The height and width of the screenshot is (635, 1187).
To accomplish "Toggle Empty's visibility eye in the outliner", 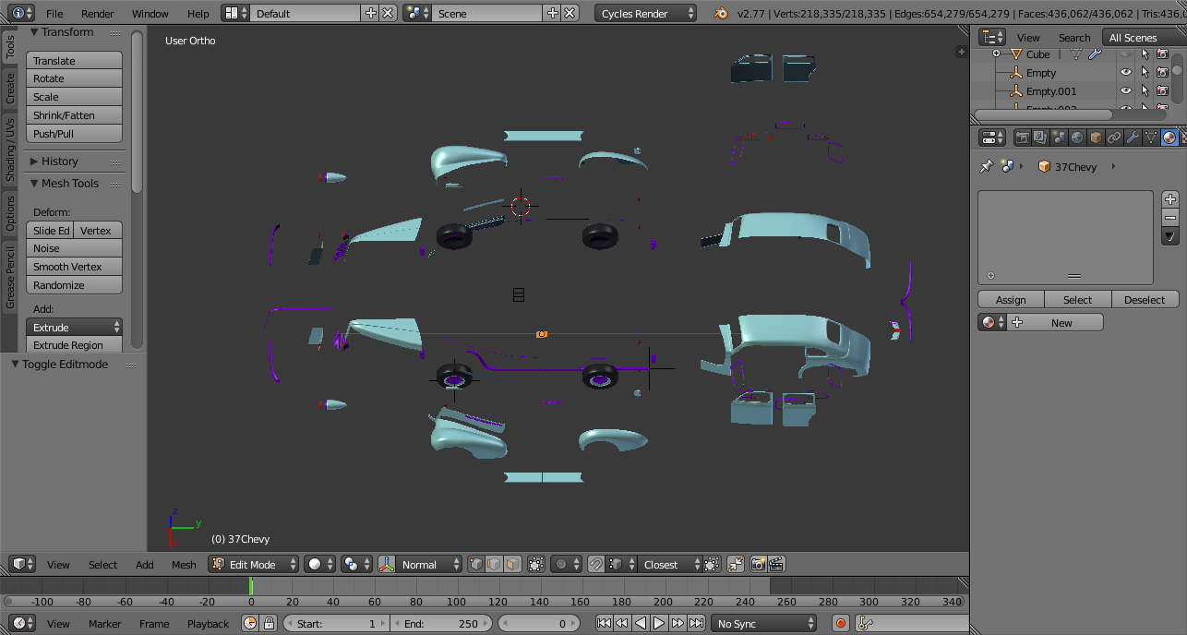I will point(1125,72).
